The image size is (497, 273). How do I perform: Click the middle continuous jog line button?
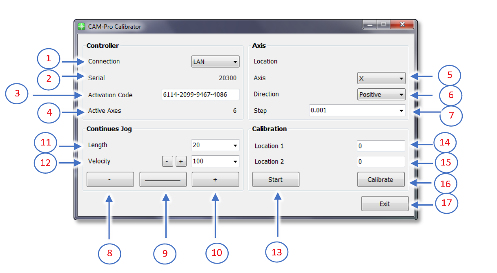tap(163, 179)
